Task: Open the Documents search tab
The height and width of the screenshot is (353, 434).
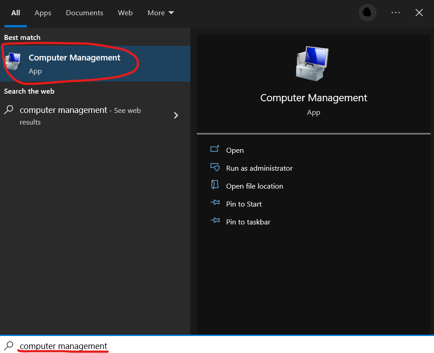Action: coord(84,13)
